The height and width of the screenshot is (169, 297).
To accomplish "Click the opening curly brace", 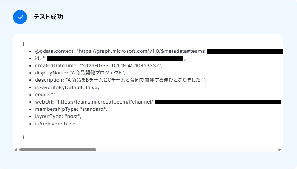I will point(23,44).
